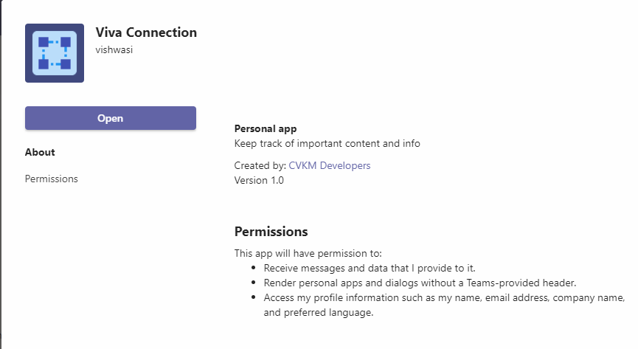This screenshot has height=349, width=638.
Task: Click the vishwasi publisher name
Action: (x=114, y=49)
